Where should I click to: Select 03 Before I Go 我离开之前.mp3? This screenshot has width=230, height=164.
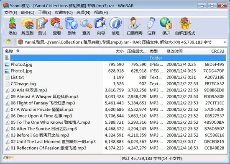coord(115,135)
